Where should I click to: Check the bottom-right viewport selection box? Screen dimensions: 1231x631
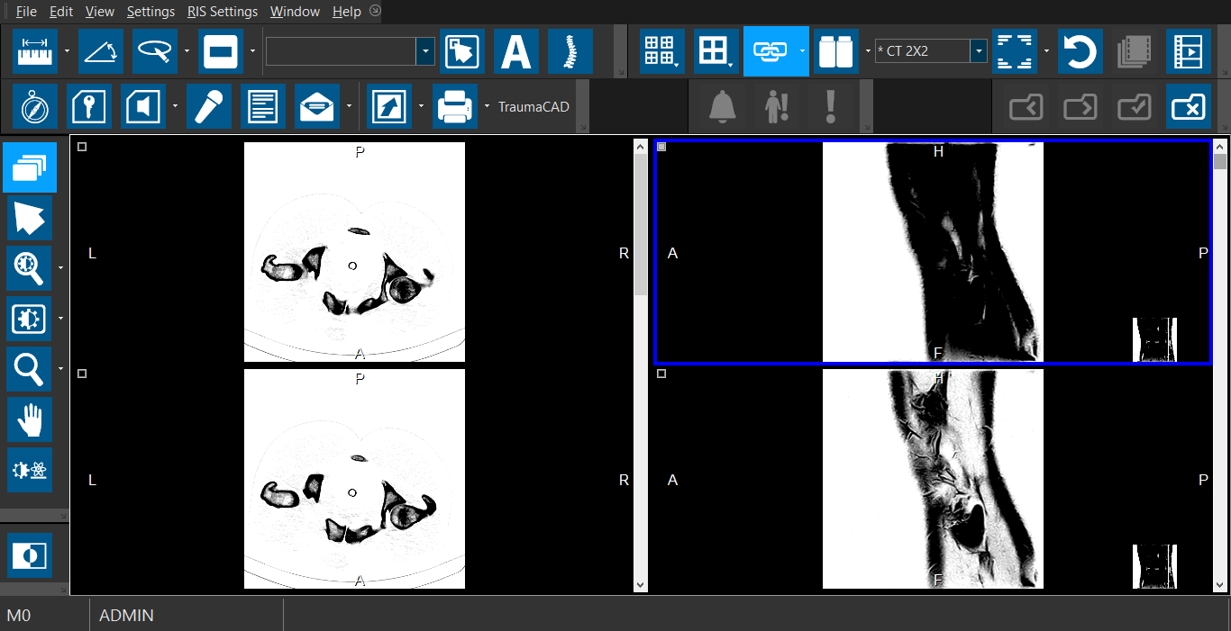point(661,374)
